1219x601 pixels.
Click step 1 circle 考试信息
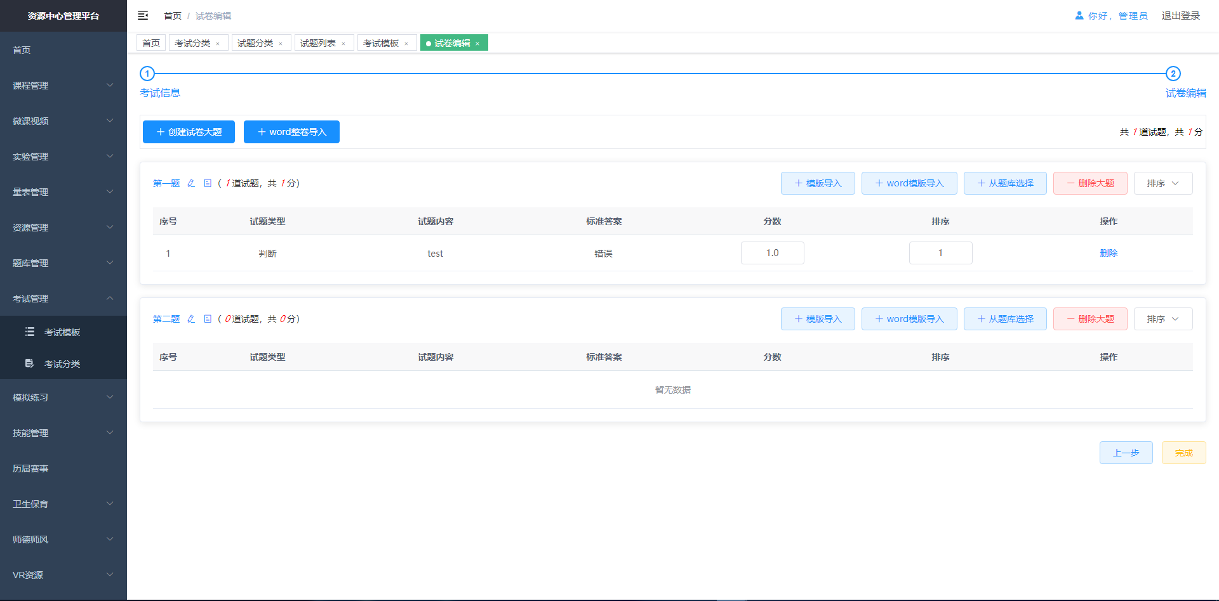tap(147, 74)
